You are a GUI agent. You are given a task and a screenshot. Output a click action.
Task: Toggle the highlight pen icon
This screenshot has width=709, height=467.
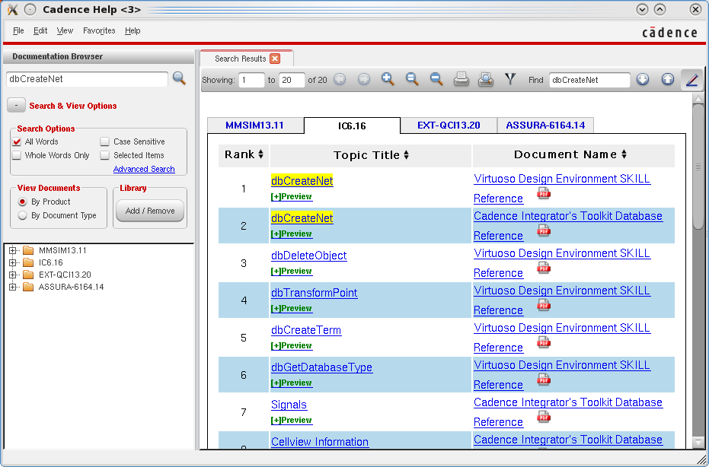691,79
